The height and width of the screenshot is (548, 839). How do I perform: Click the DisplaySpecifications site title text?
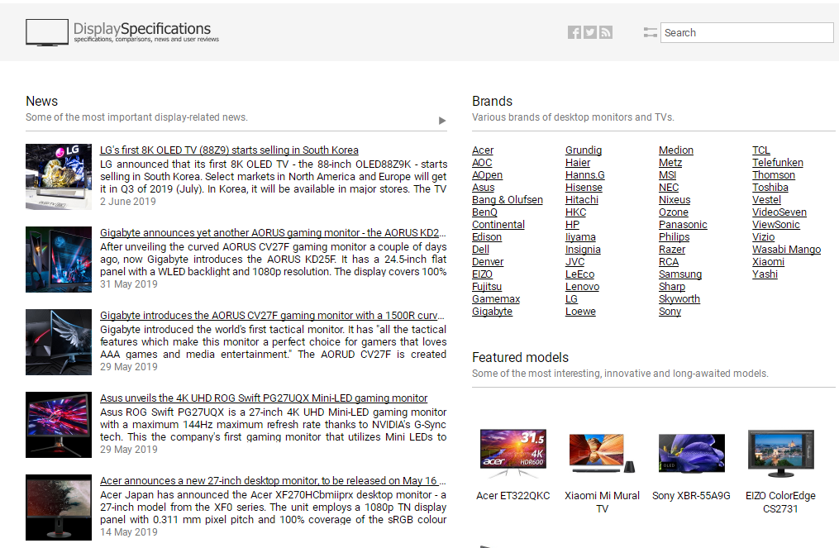tap(142, 28)
